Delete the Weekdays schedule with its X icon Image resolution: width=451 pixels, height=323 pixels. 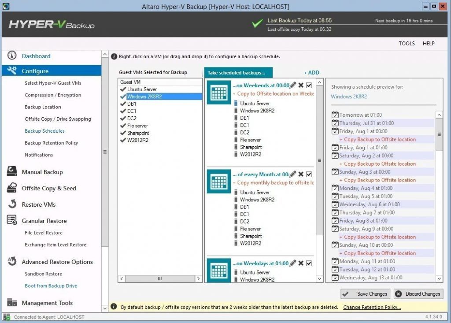click(x=301, y=263)
